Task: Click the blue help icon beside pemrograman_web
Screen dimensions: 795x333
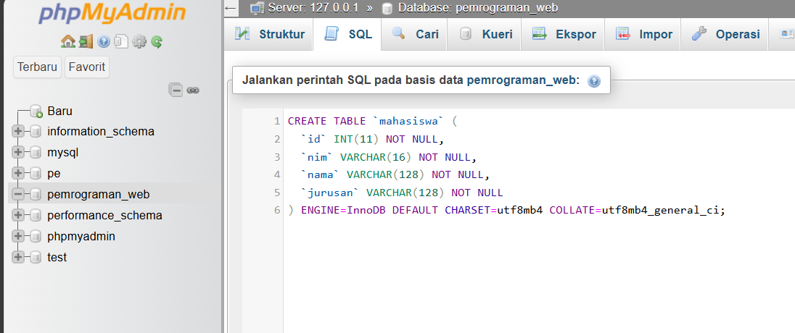Action: [x=594, y=81]
